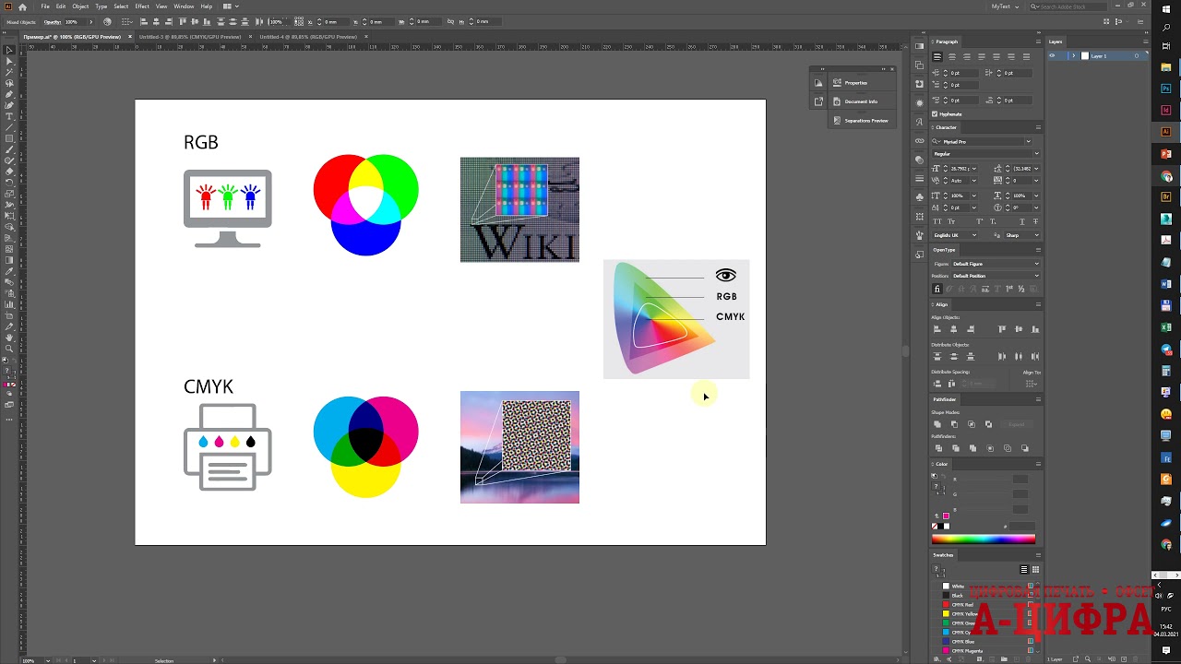Viewport: 1181px width, 664px height.
Task: Click the Home icon in the top bar
Action: [x=22, y=6]
